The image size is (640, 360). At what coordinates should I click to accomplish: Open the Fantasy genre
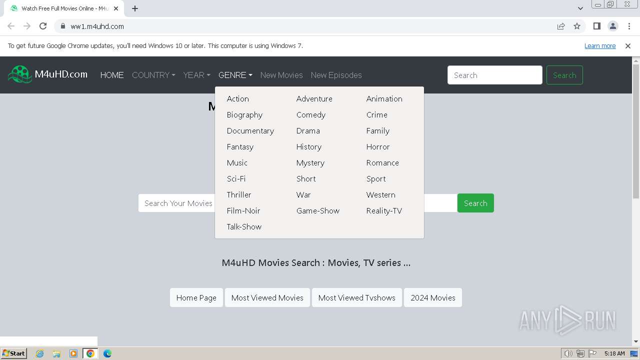240,146
